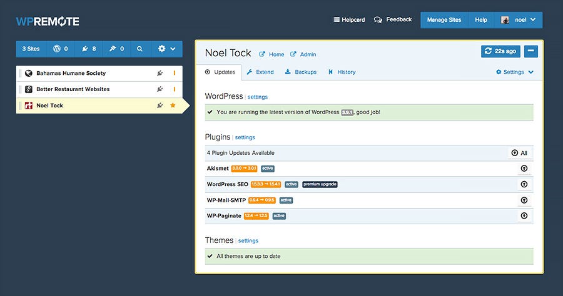Screen dimensions: 563x296
Task: Click the WP Remote logo
Action: 48,21
